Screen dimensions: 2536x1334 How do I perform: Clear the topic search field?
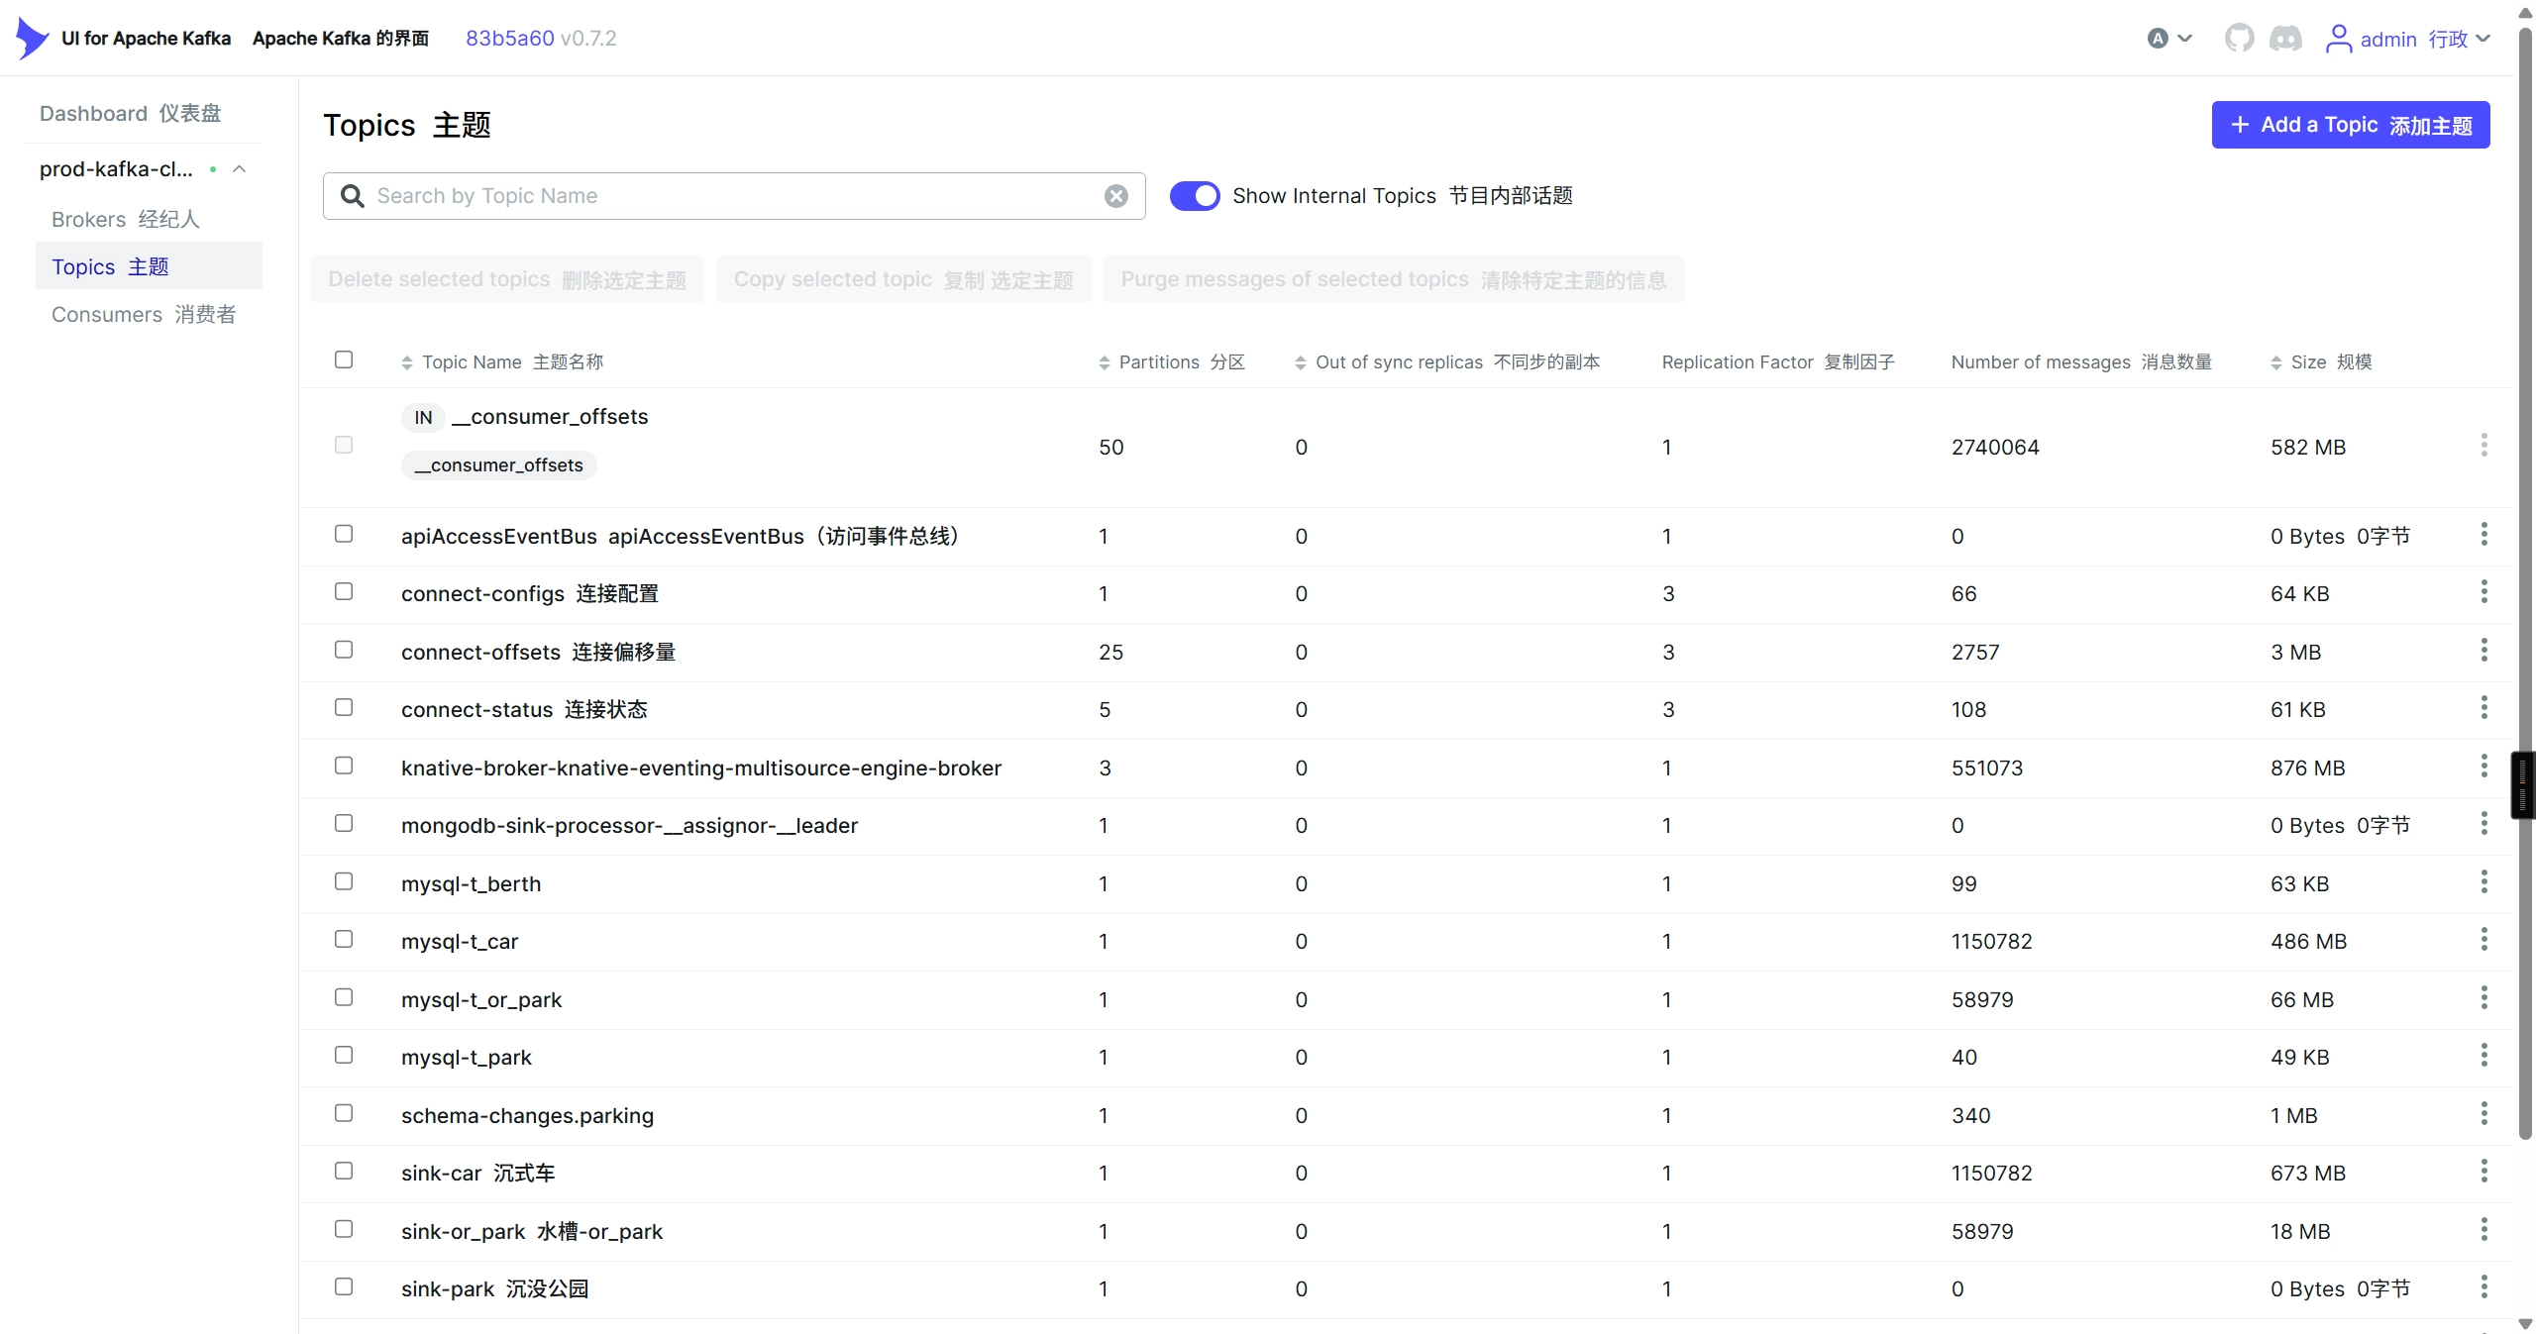[1116, 196]
